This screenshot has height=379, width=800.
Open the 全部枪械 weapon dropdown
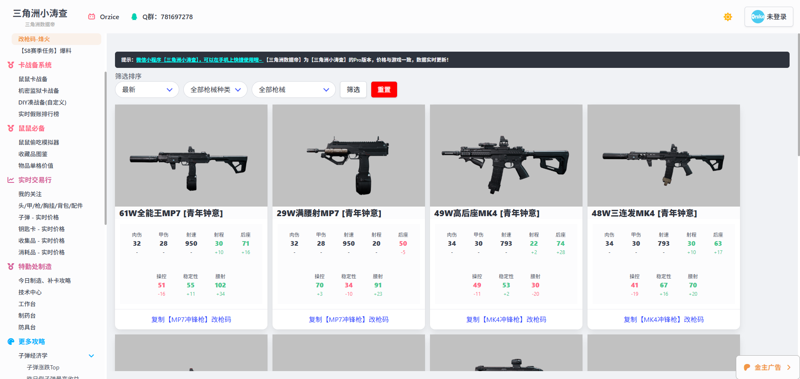click(293, 90)
